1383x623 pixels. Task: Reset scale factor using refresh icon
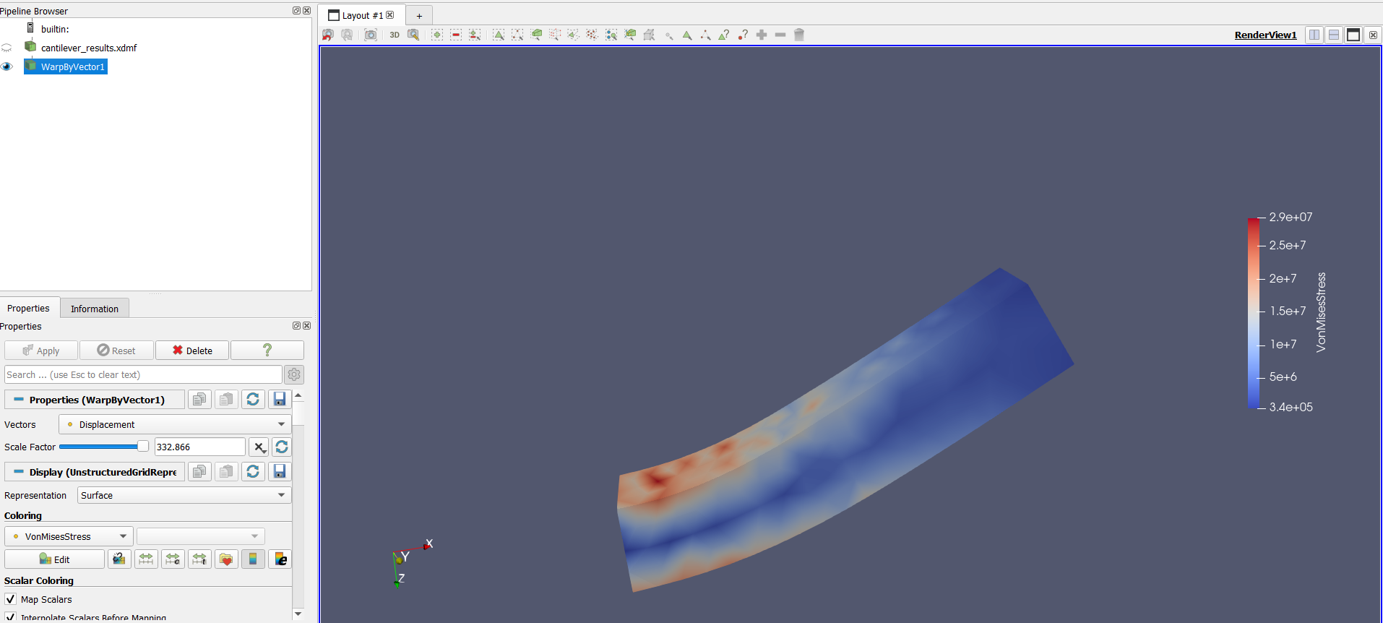pyautogui.click(x=282, y=447)
